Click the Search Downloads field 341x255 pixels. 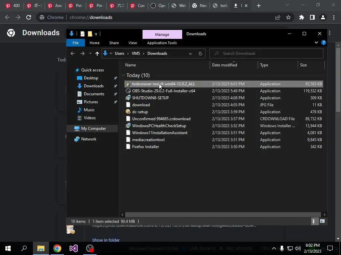point(266,53)
